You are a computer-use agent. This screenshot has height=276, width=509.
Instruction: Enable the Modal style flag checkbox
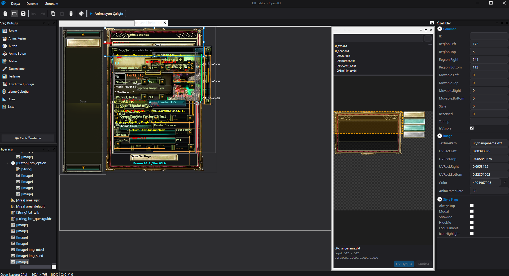[x=472, y=211]
